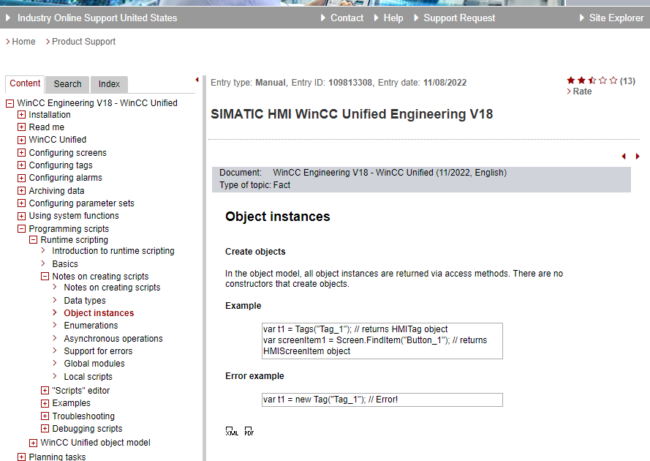Expand the Troubleshooting node
Viewport: 650px width, 461px height.
point(45,416)
